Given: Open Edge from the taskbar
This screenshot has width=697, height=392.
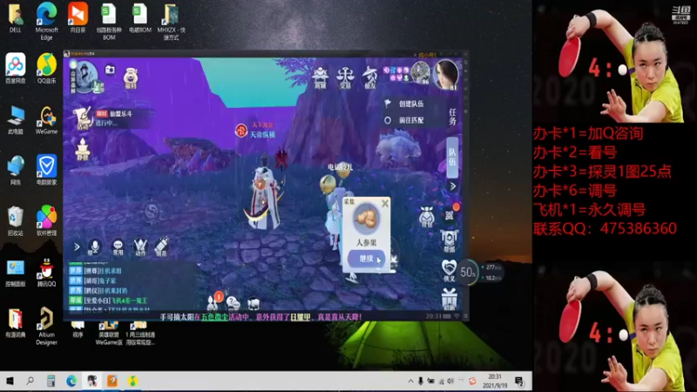Looking at the screenshot, I should [71, 381].
